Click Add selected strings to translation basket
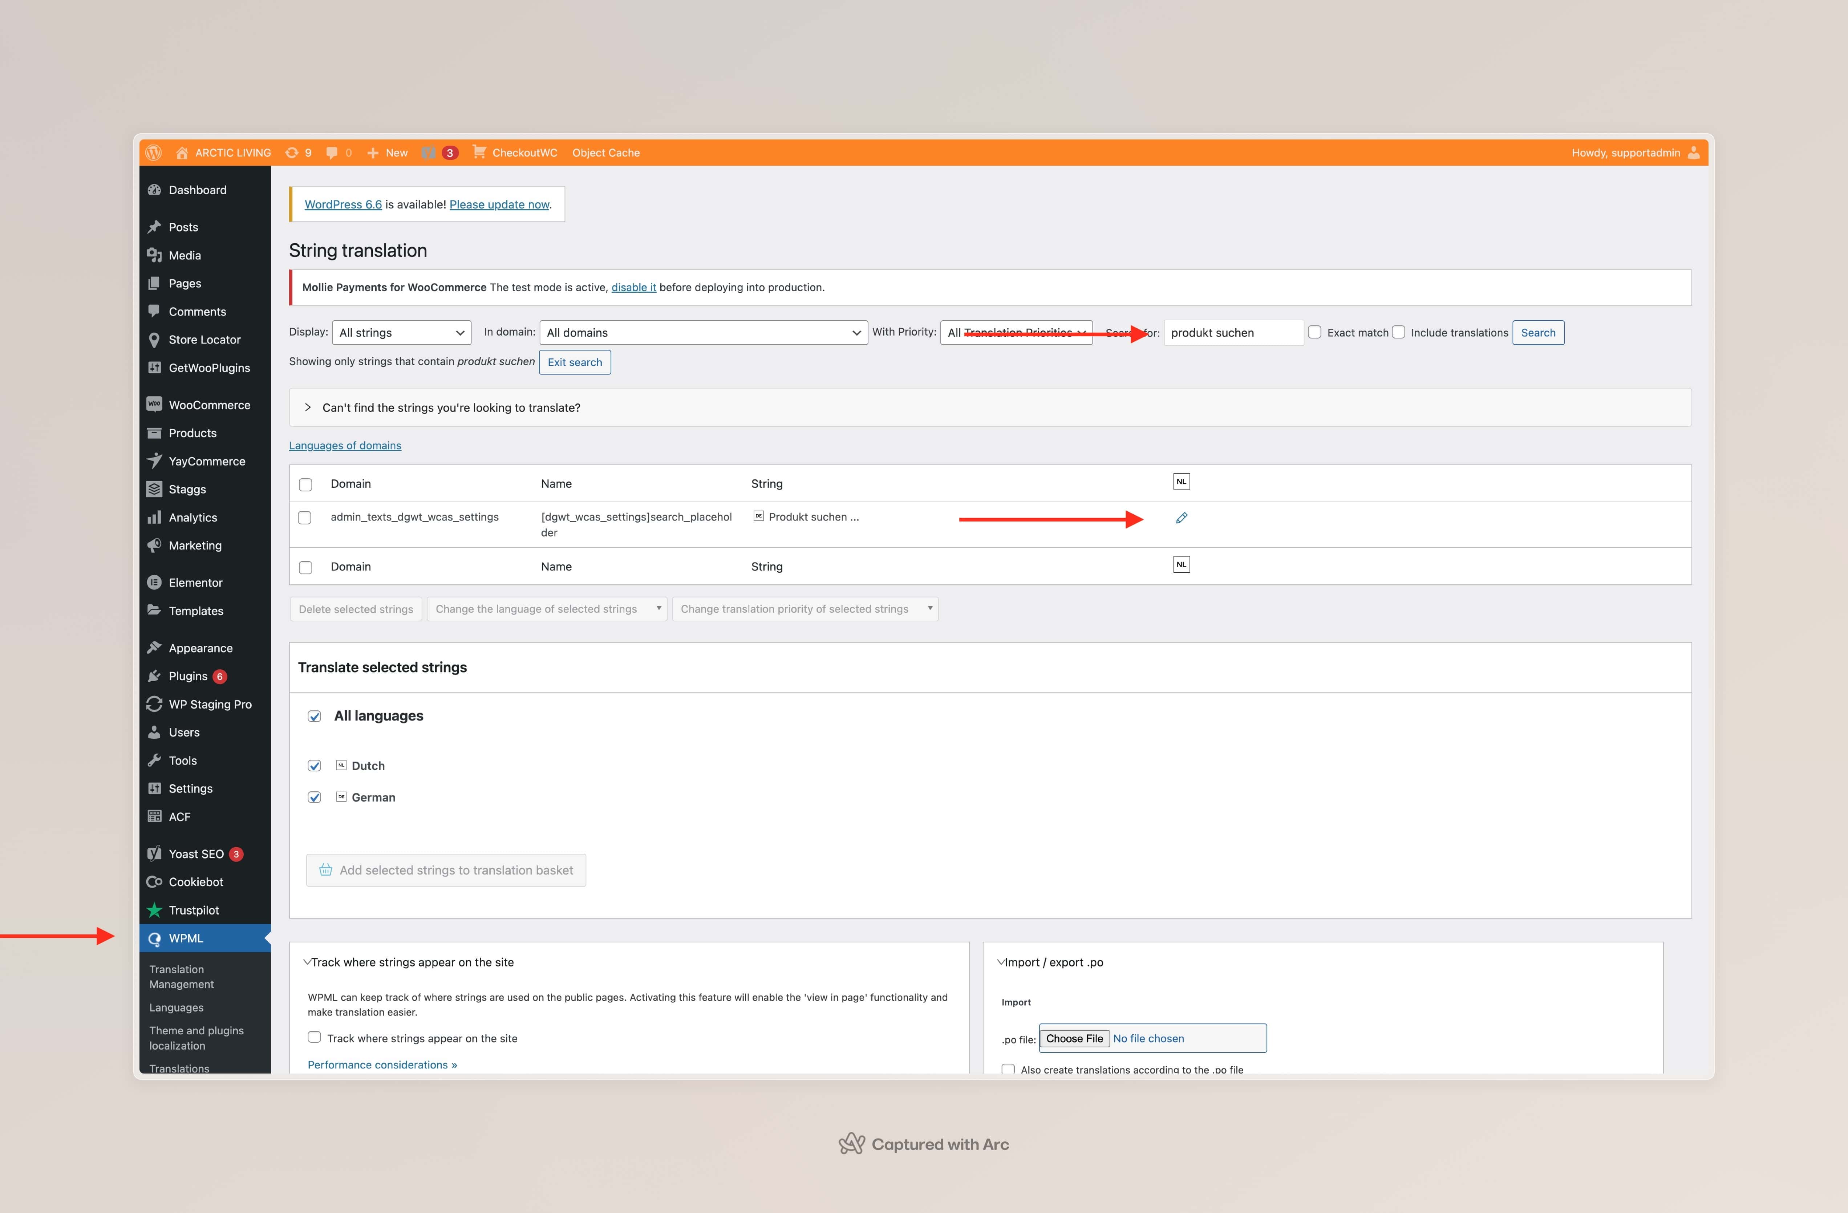This screenshot has height=1213, width=1848. click(446, 871)
